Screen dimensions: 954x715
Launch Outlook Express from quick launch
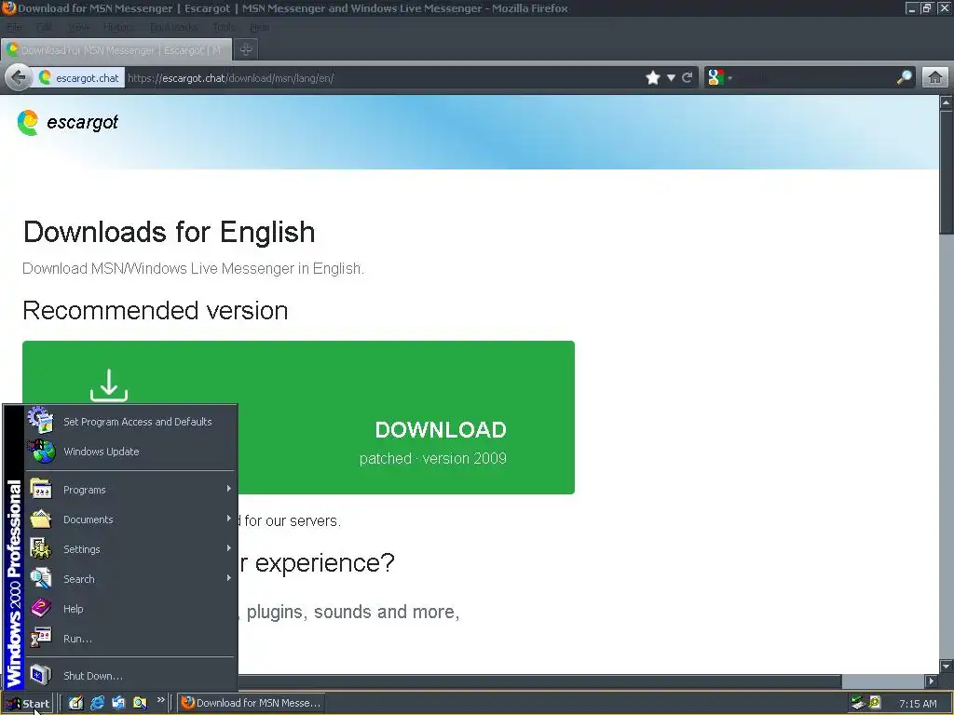click(x=118, y=703)
